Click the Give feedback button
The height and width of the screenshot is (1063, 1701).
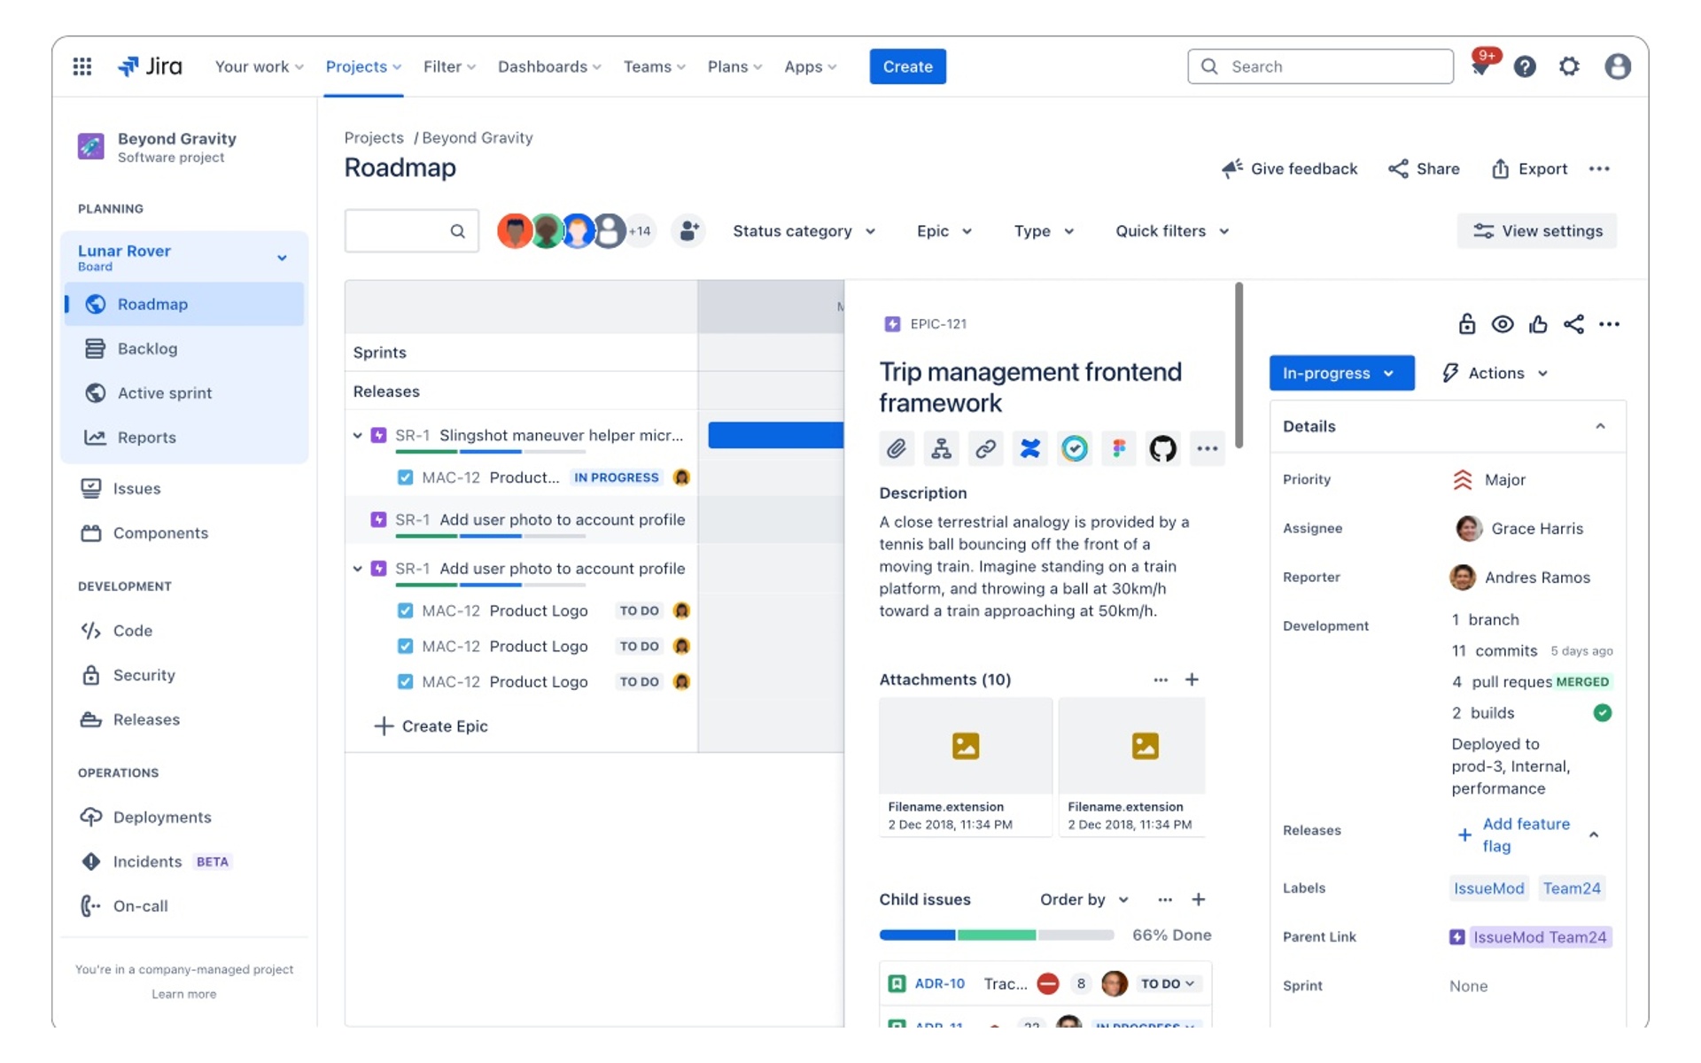coord(1289,169)
